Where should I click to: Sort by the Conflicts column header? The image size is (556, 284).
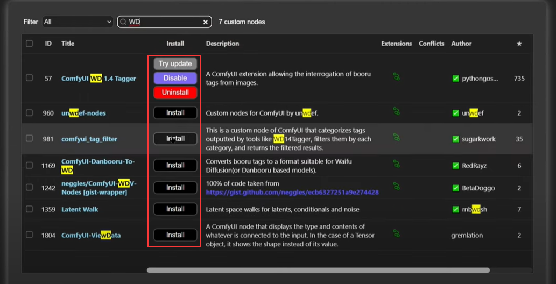[432, 44]
